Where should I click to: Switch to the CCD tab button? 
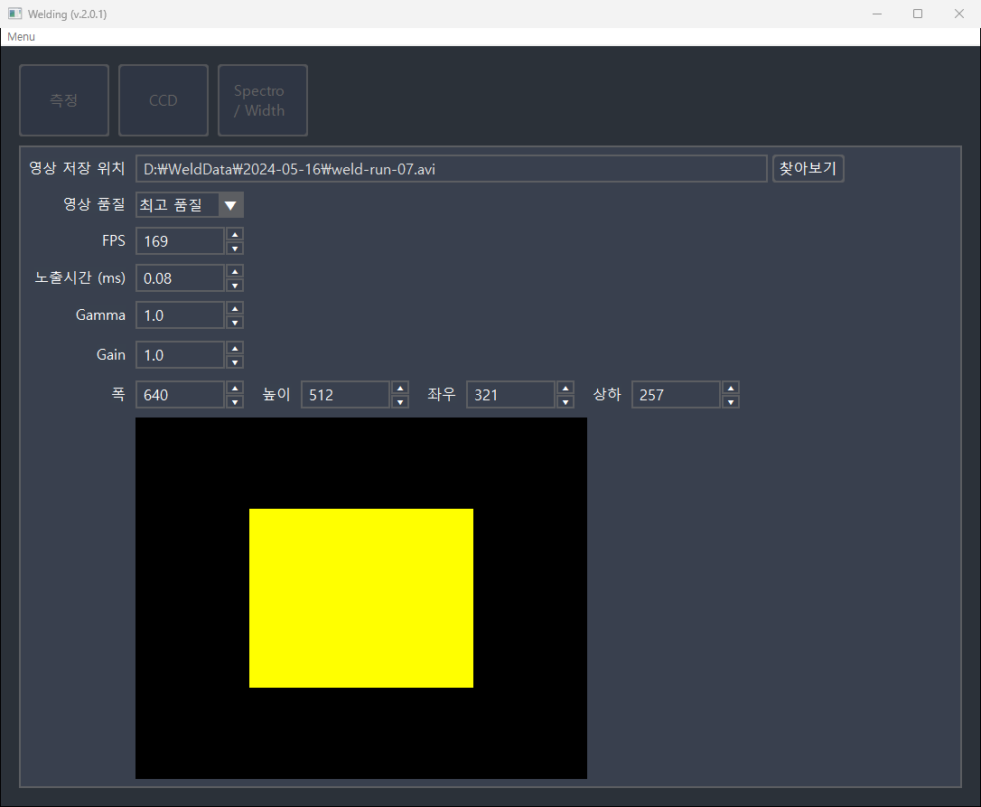(x=163, y=100)
